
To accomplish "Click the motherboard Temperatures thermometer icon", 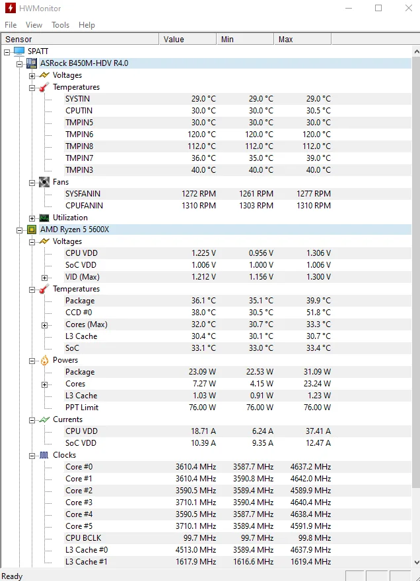I will [x=44, y=87].
